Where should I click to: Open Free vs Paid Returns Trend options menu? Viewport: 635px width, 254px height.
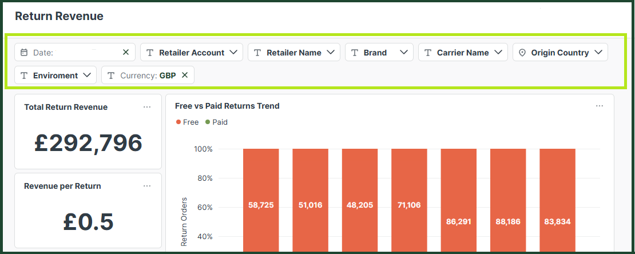(600, 106)
